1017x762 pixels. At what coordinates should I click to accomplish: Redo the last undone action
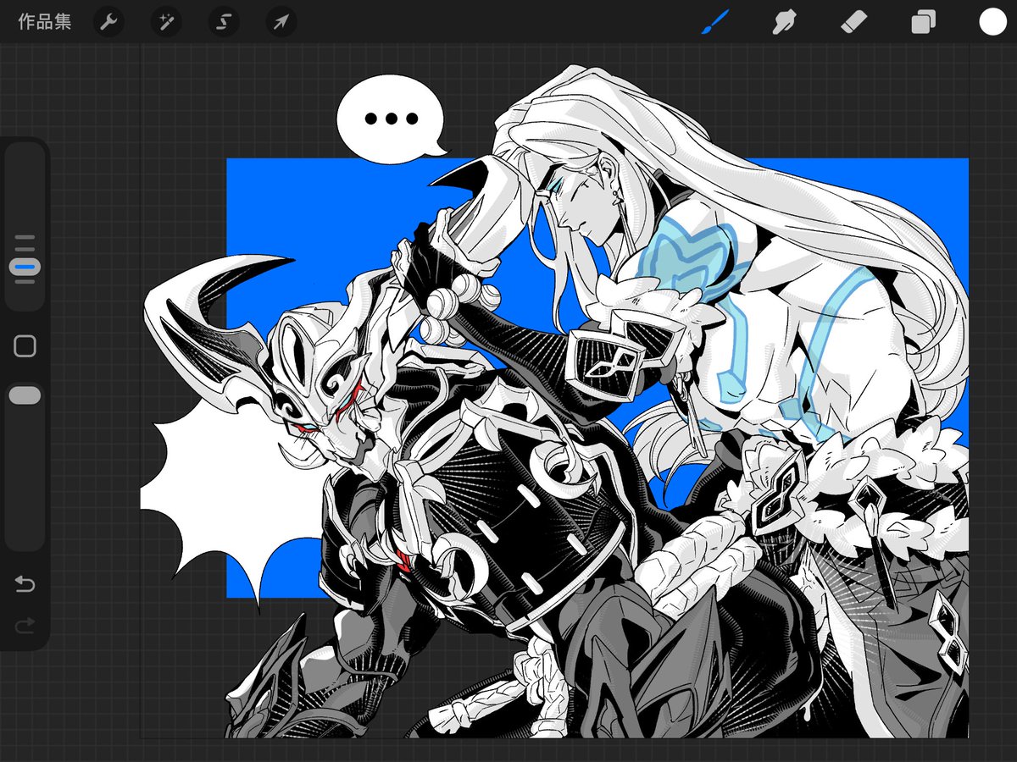click(25, 626)
